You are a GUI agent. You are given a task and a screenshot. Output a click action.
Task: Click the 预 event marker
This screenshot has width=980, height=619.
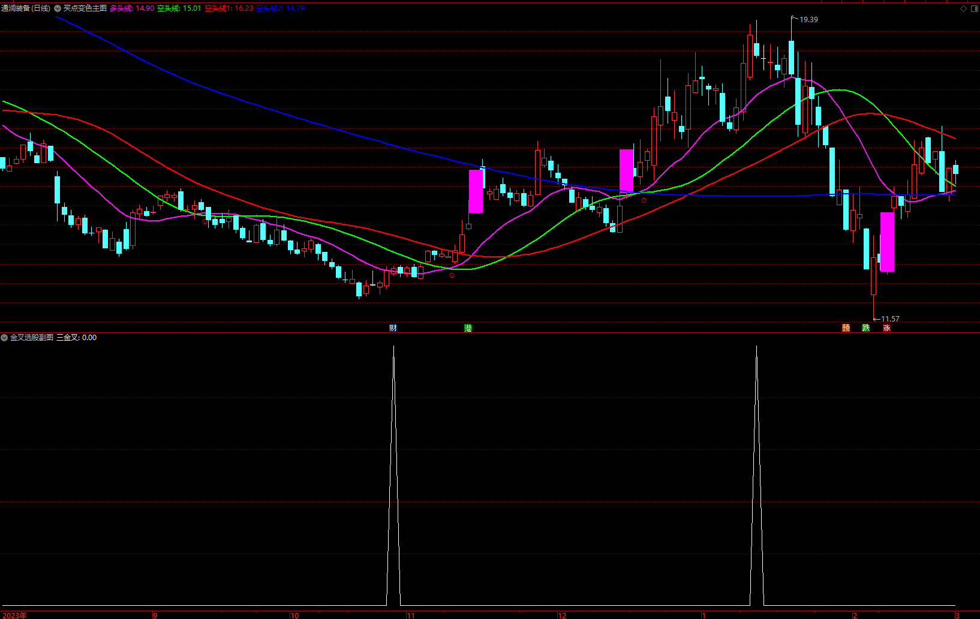coord(846,327)
